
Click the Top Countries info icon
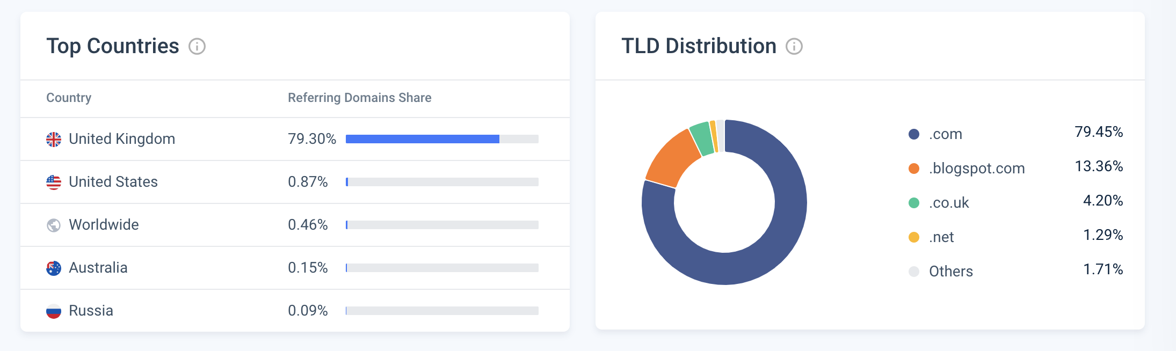click(197, 47)
